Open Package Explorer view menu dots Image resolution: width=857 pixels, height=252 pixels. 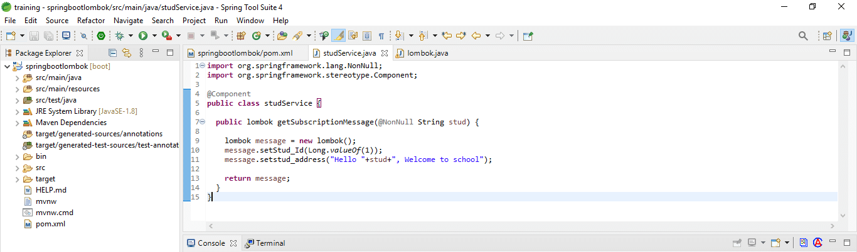point(141,53)
